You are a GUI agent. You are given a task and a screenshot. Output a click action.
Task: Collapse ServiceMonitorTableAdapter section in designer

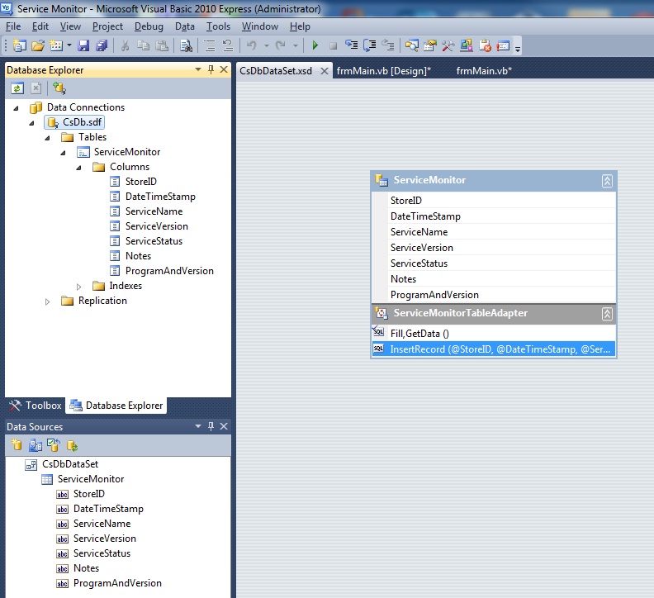click(607, 314)
